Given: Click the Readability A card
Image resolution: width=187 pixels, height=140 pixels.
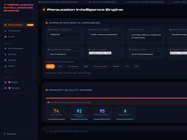Looking at the screenshot, I should (x=125, y=113).
